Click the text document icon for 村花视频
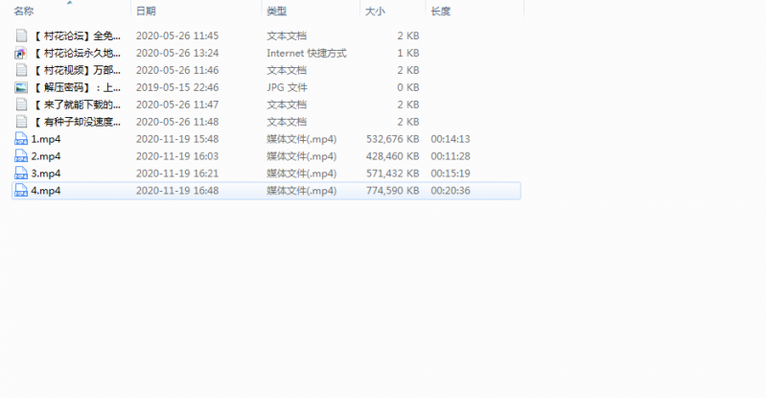766x398 pixels. 21,70
